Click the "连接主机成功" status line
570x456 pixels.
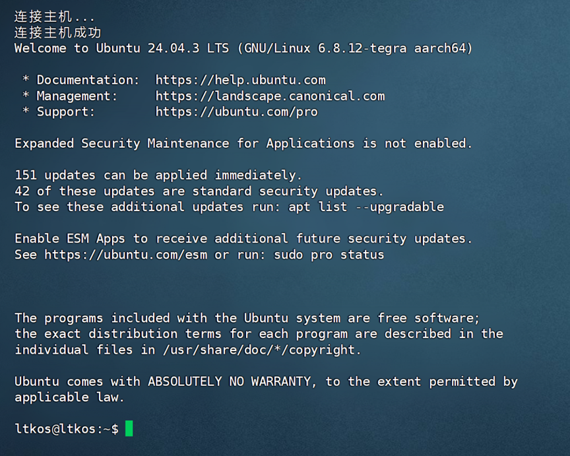click(x=57, y=32)
